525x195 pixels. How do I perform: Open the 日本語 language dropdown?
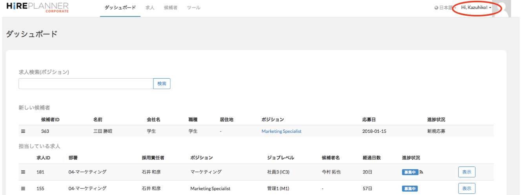tap(445, 8)
